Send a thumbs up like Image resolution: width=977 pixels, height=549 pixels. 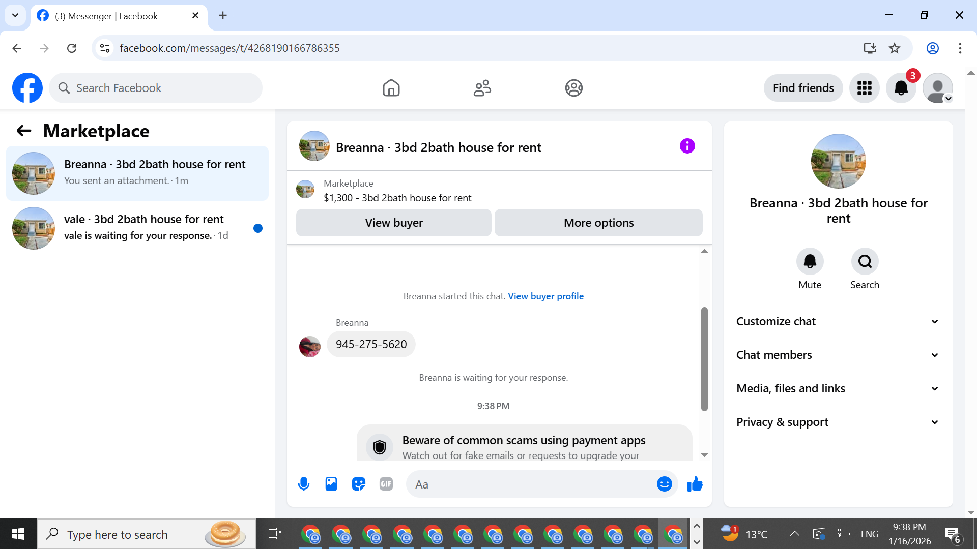pyautogui.click(x=695, y=484)
